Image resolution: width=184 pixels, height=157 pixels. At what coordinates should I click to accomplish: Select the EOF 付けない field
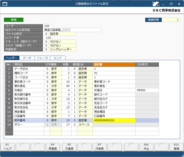point(62,46)
